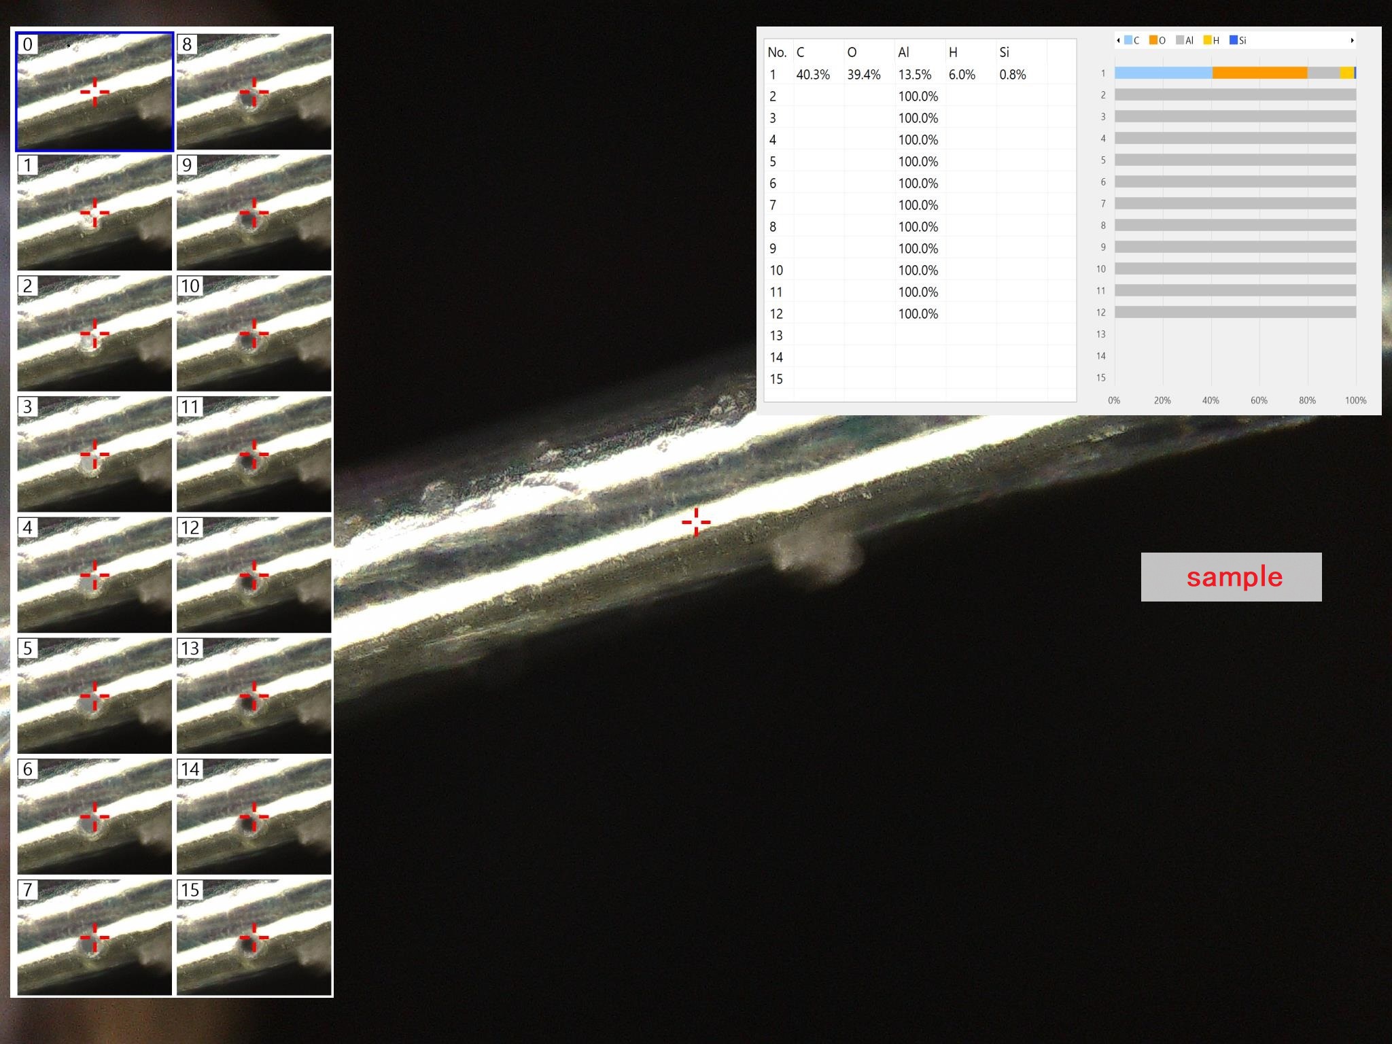Click the blue Si legend swatch
1392x1044 pixels.
pos(1233,41)
